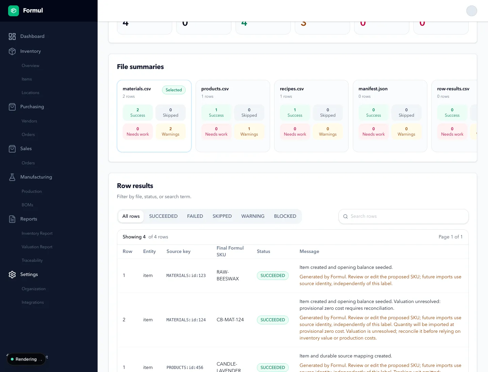Click manifest.json Skipped count tile

406,113
